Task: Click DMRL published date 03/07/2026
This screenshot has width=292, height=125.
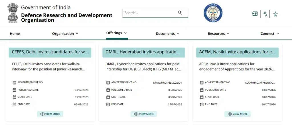Action: click(175, 90)
